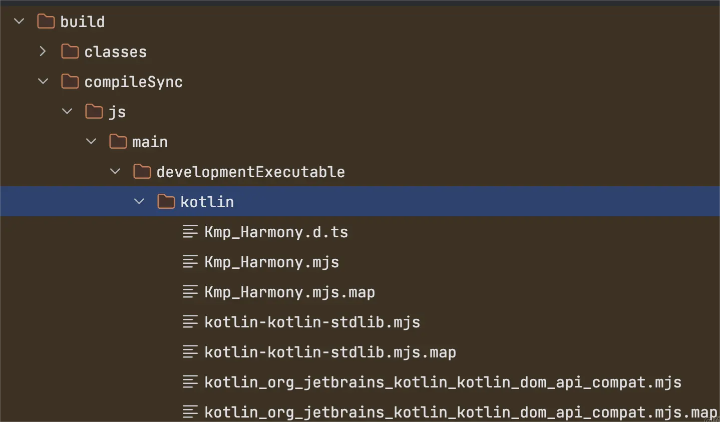Click the file icon of Kmp_Harmony.mjs

coord(190,261)
